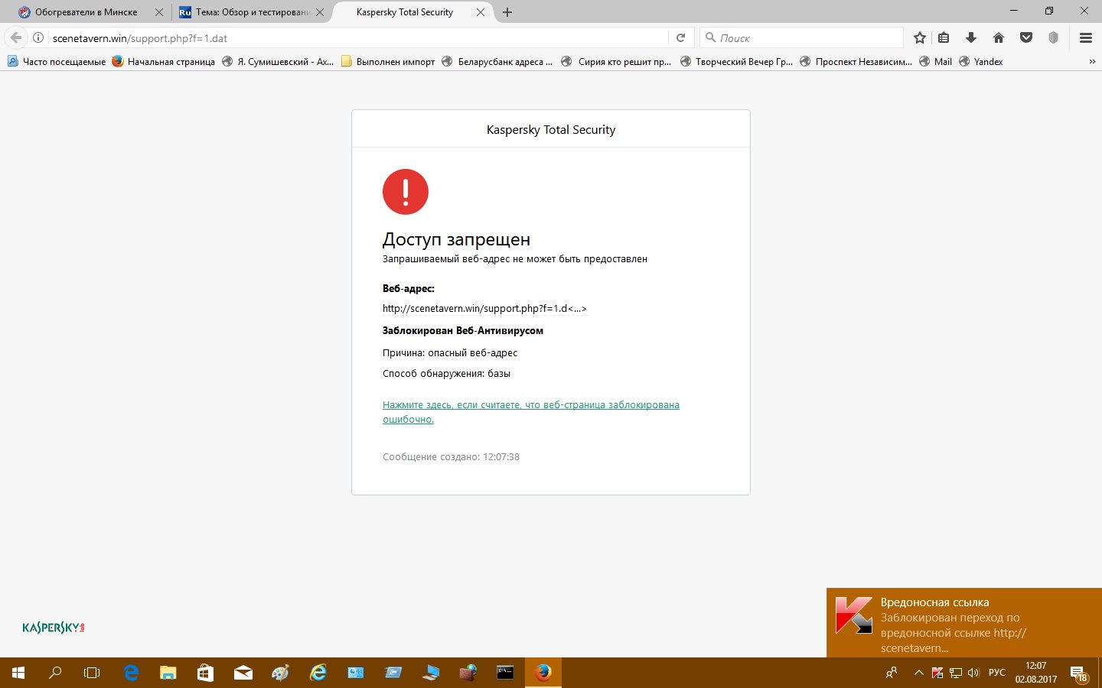Switch input language РУС indicator
Screen dimensions: 1102x688
[997, 673]
